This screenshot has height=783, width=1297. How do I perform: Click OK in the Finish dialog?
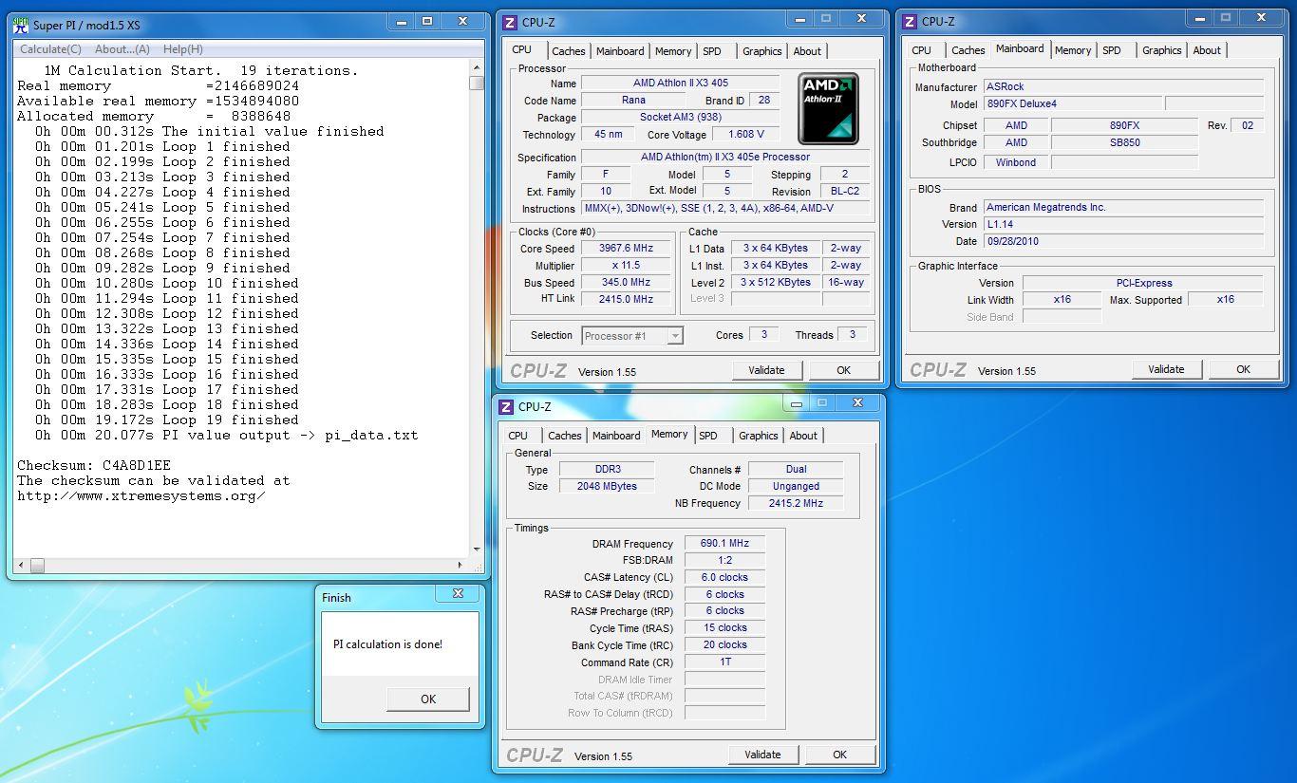tap(428, 699)
